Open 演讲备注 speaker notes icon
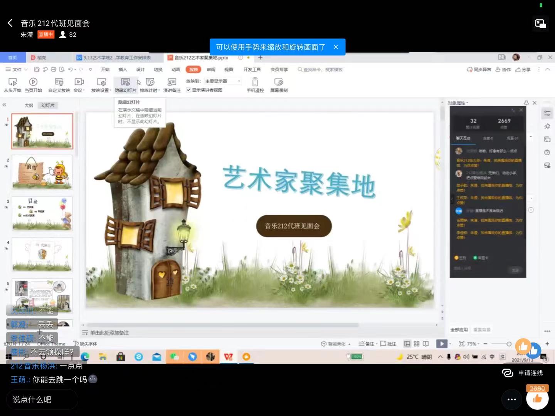The width and height of the screenshot is (555, 416). coord(172,82)
